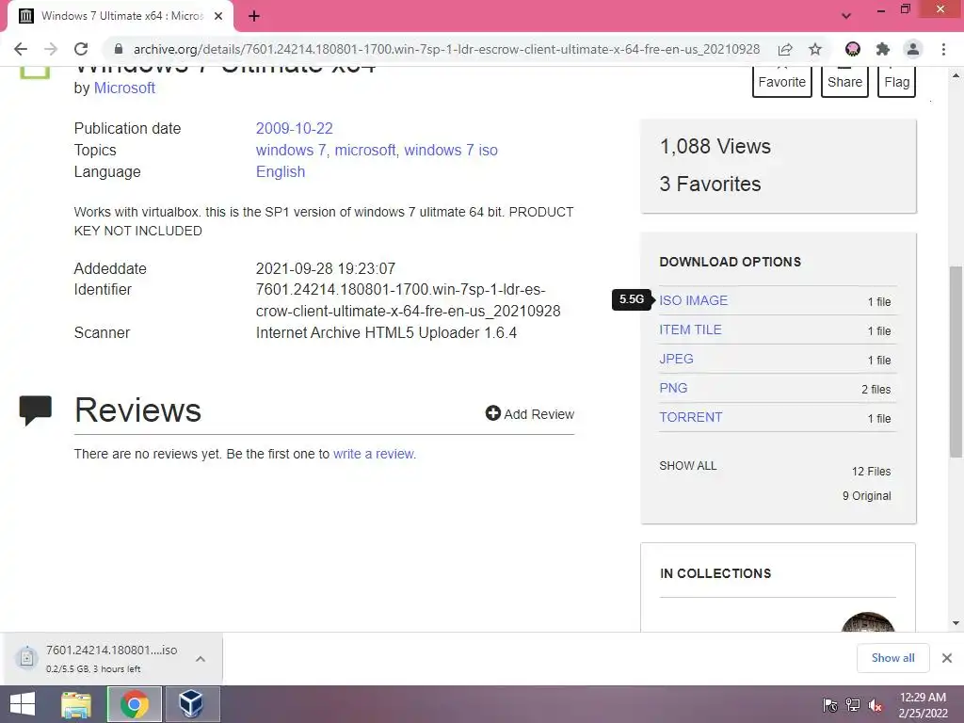
Task: Click the browser forward arrow
Action: pos(51,49)
